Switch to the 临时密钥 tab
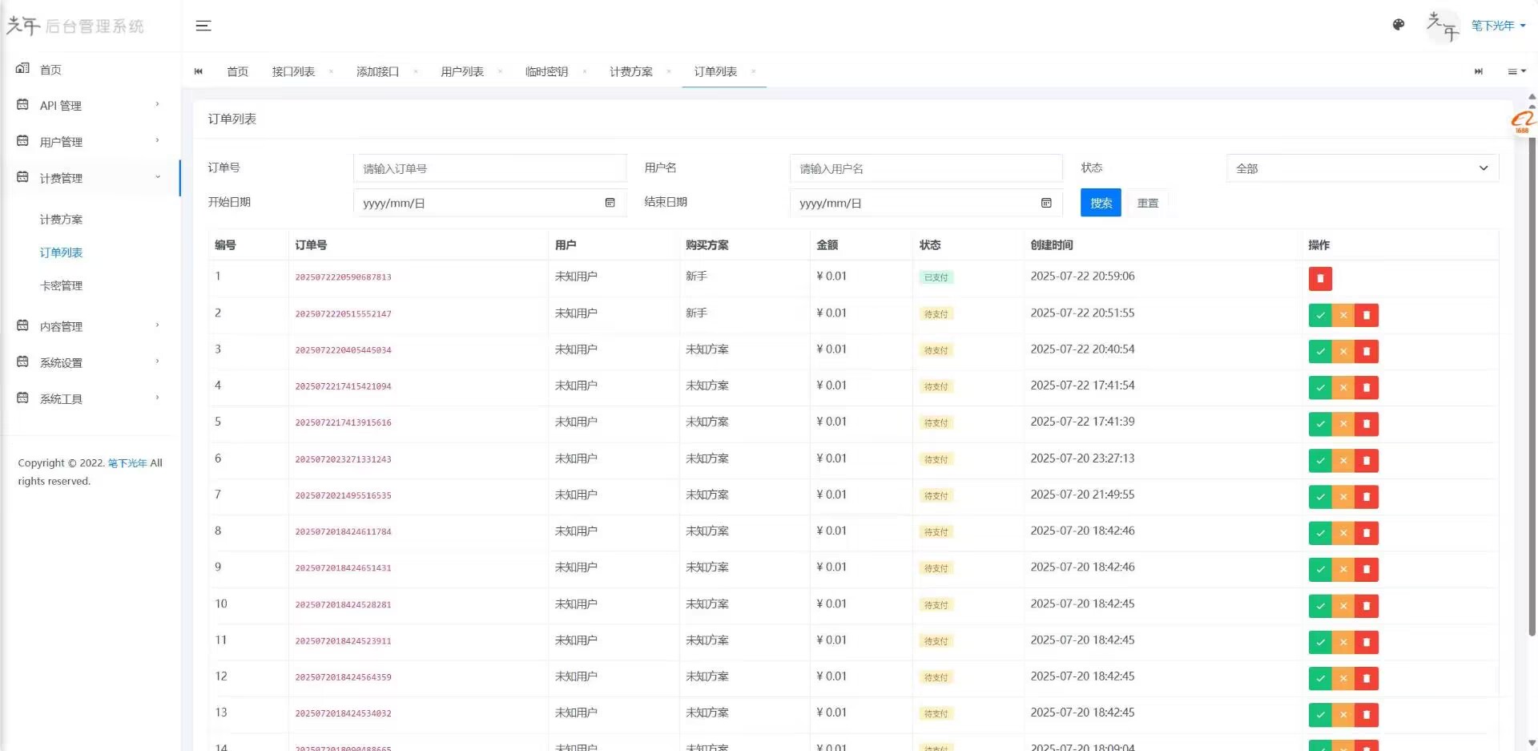 point(546,71)
